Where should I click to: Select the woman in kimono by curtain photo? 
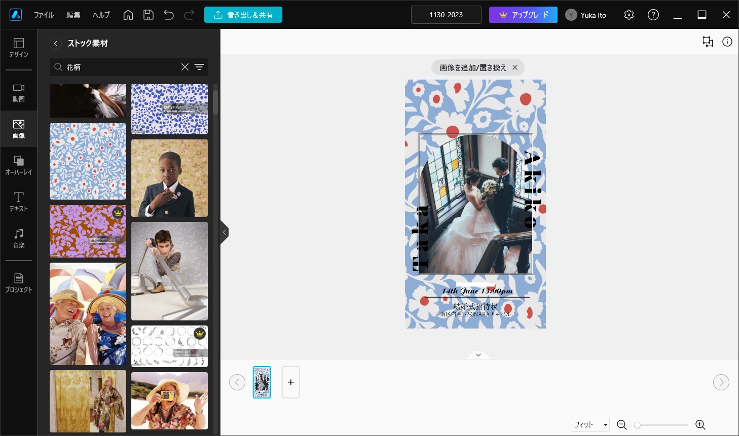[x=88, y=402]
